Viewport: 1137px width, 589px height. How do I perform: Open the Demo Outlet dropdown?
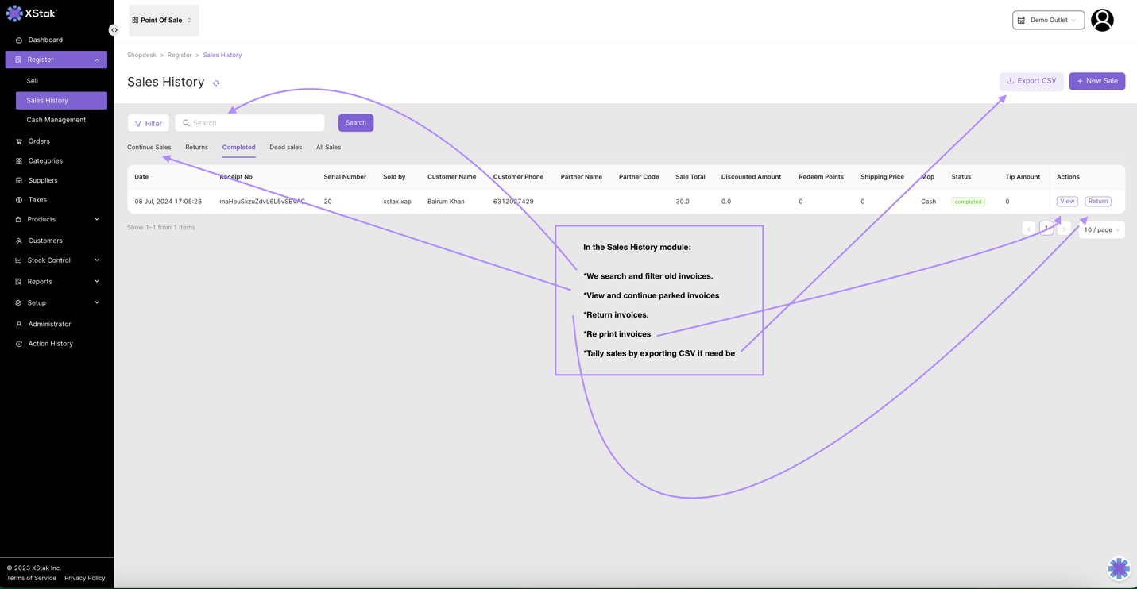click(x=1047, y=21)
